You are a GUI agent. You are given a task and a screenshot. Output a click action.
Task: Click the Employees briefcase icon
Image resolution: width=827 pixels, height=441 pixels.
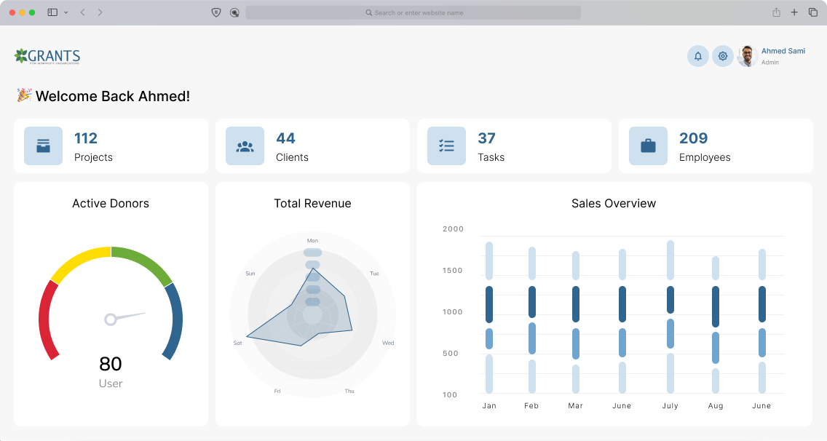[648, 146]
